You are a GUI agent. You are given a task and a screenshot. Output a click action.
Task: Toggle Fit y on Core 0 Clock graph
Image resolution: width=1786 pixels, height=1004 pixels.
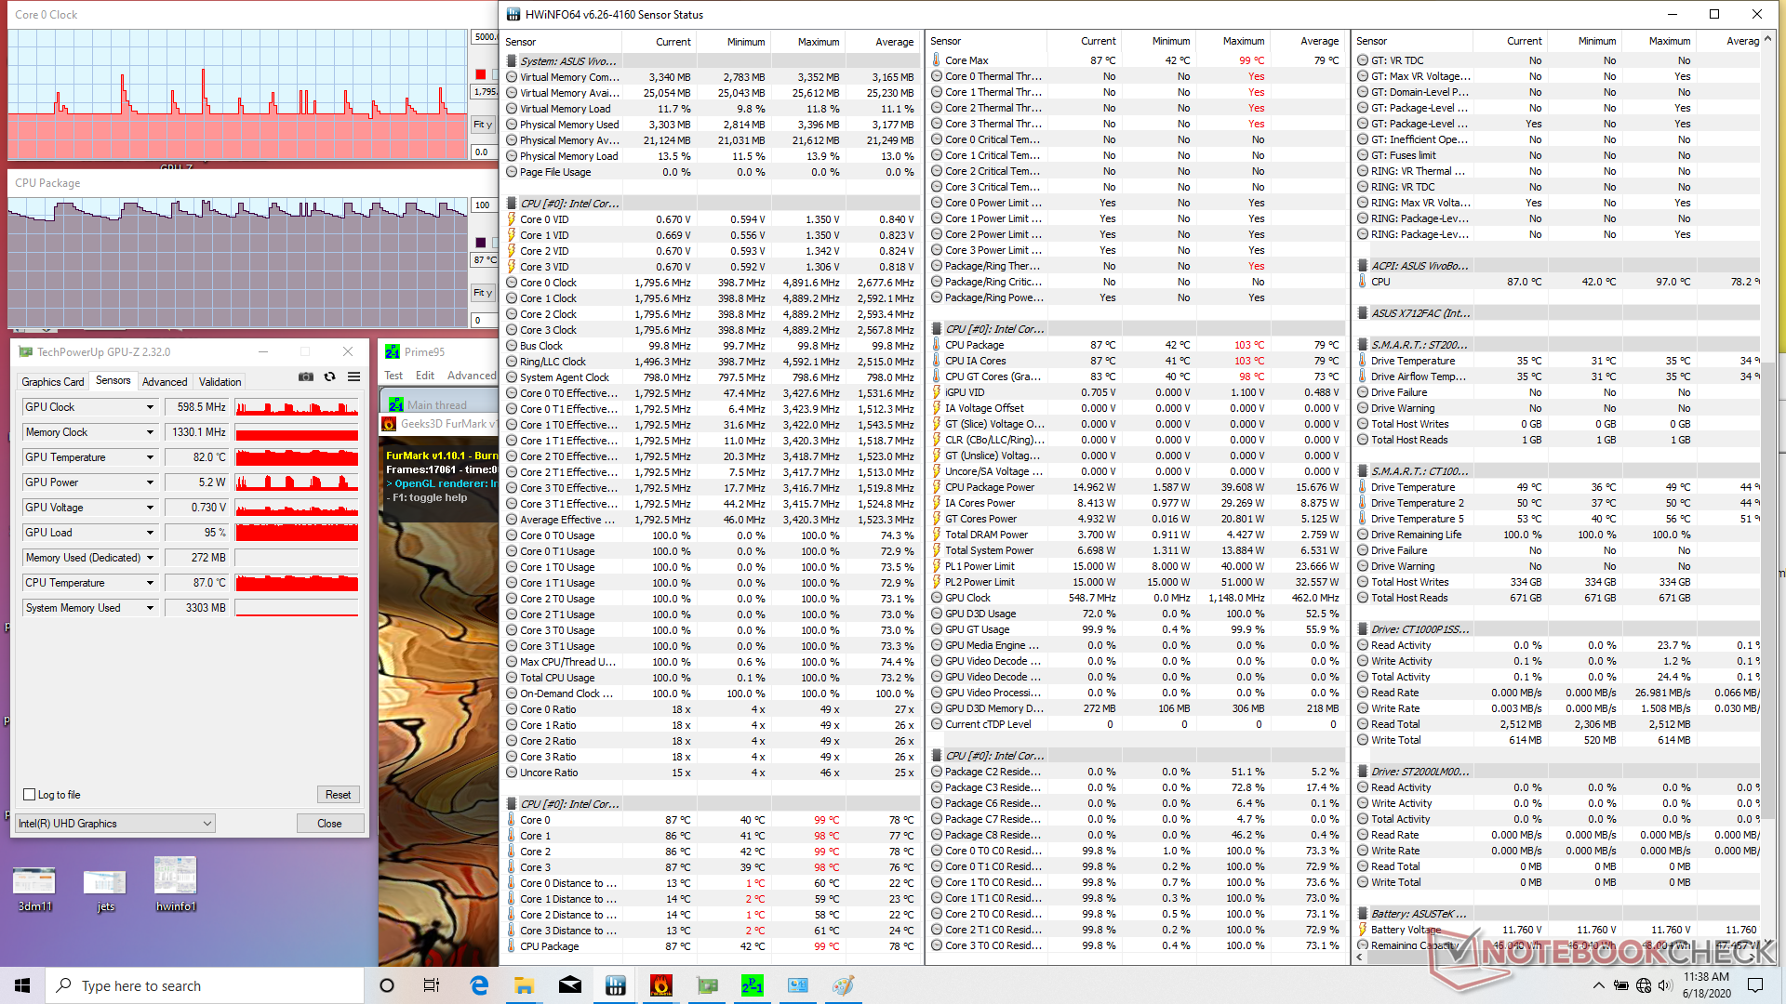click(x=483, y=125)
